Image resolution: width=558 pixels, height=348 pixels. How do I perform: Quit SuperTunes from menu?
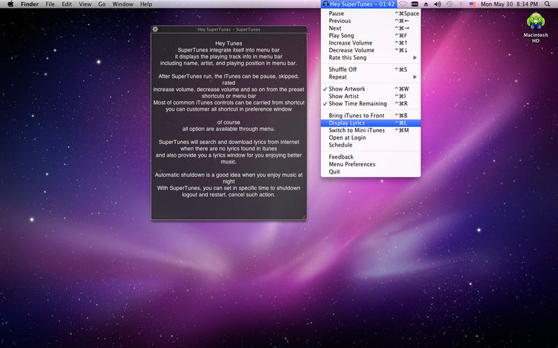coord(370,172)
